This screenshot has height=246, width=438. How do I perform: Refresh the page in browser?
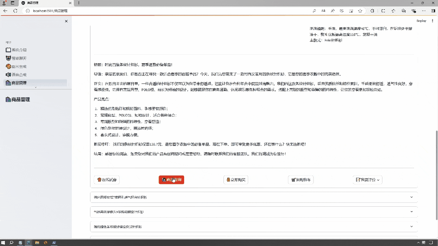coord(15,11)
